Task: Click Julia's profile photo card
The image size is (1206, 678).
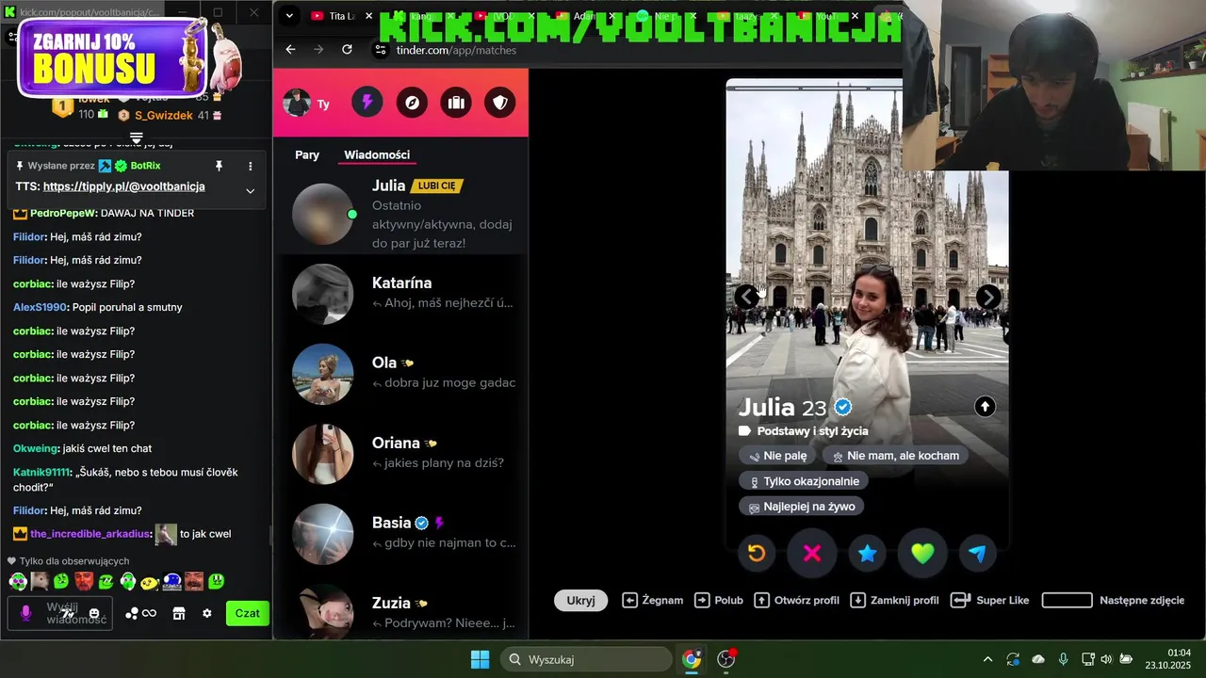Action: pyautogui.click(x=867, y=315)
